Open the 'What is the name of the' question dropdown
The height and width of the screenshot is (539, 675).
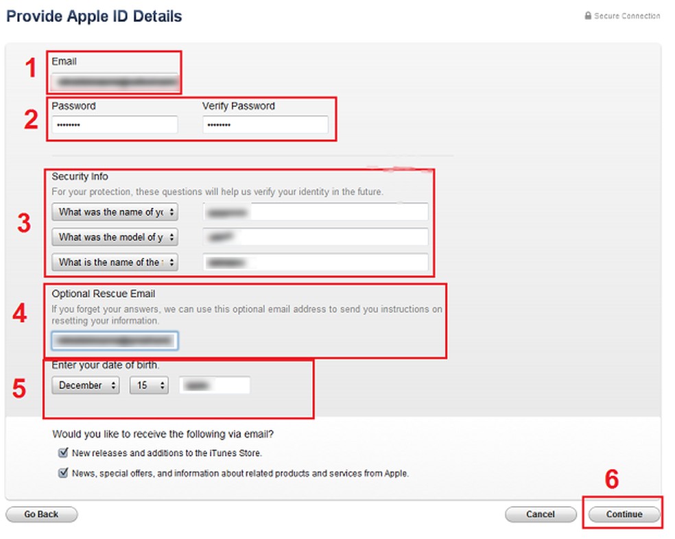coord(115,262)
